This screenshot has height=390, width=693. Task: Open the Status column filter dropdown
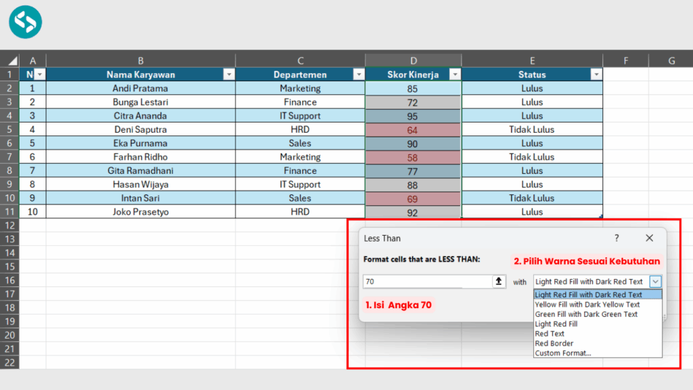[596, 75]
